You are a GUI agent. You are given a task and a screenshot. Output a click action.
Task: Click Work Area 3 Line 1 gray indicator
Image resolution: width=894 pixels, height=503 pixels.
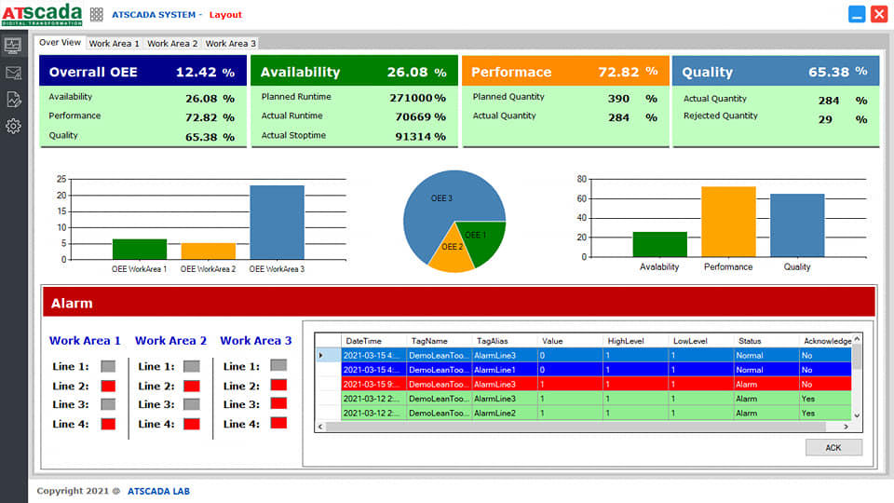pos(278,366)
